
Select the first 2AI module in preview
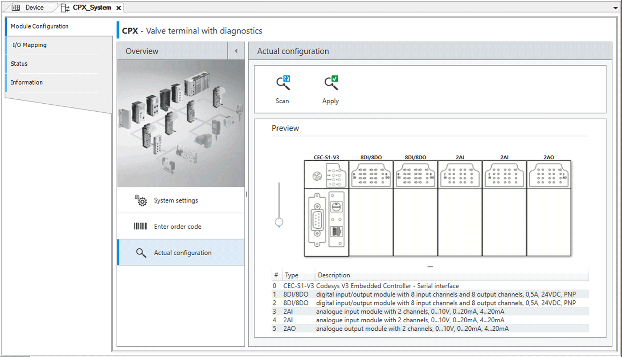[x=460, y=208]
